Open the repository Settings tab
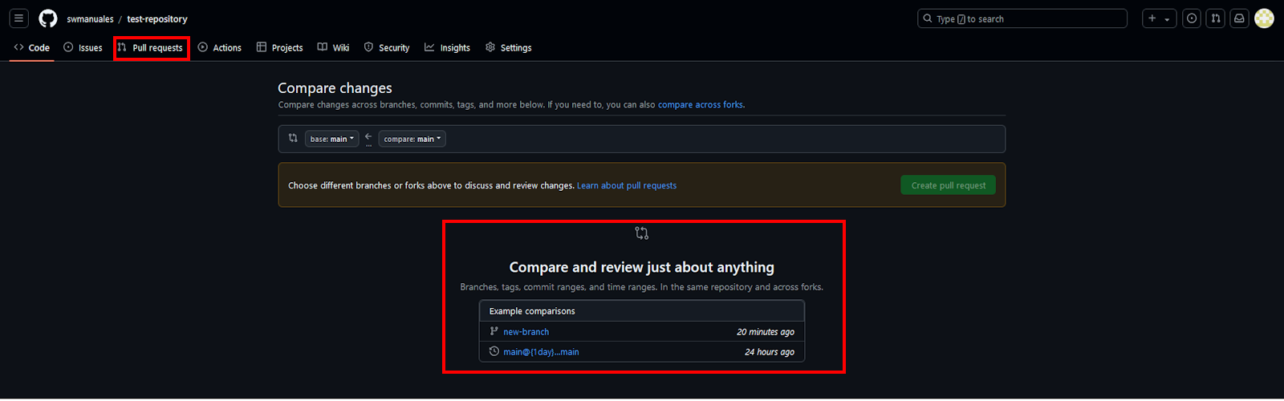This screenshot has height=401, width=1284. coord(509,48)
